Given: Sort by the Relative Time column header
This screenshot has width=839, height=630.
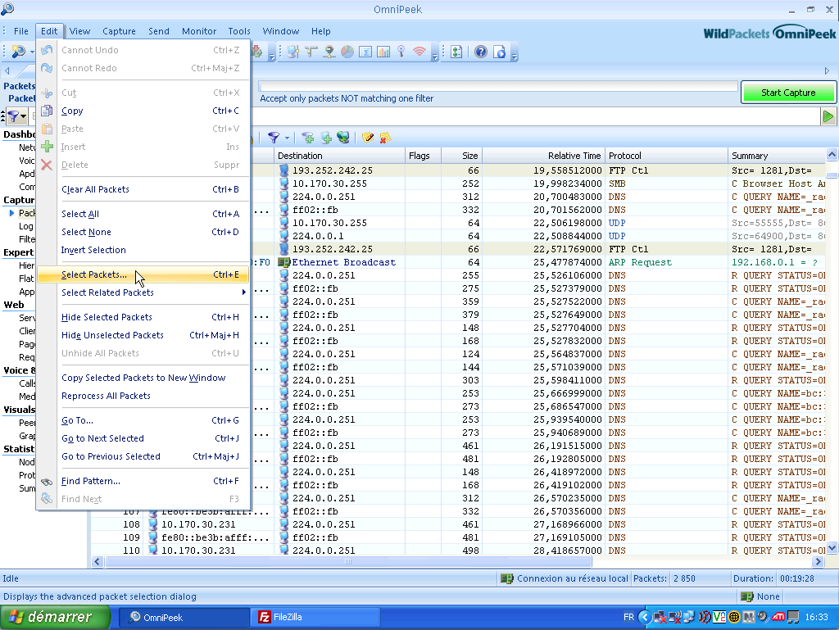Looking at the screenshot, I should (544, 156).
